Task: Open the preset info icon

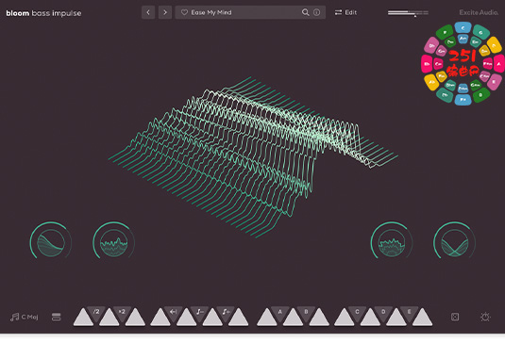Action: (317, 12)
